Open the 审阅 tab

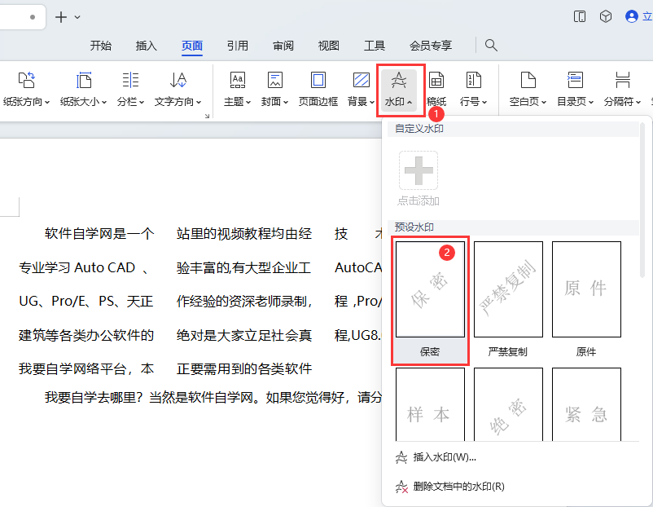(283, 46)
